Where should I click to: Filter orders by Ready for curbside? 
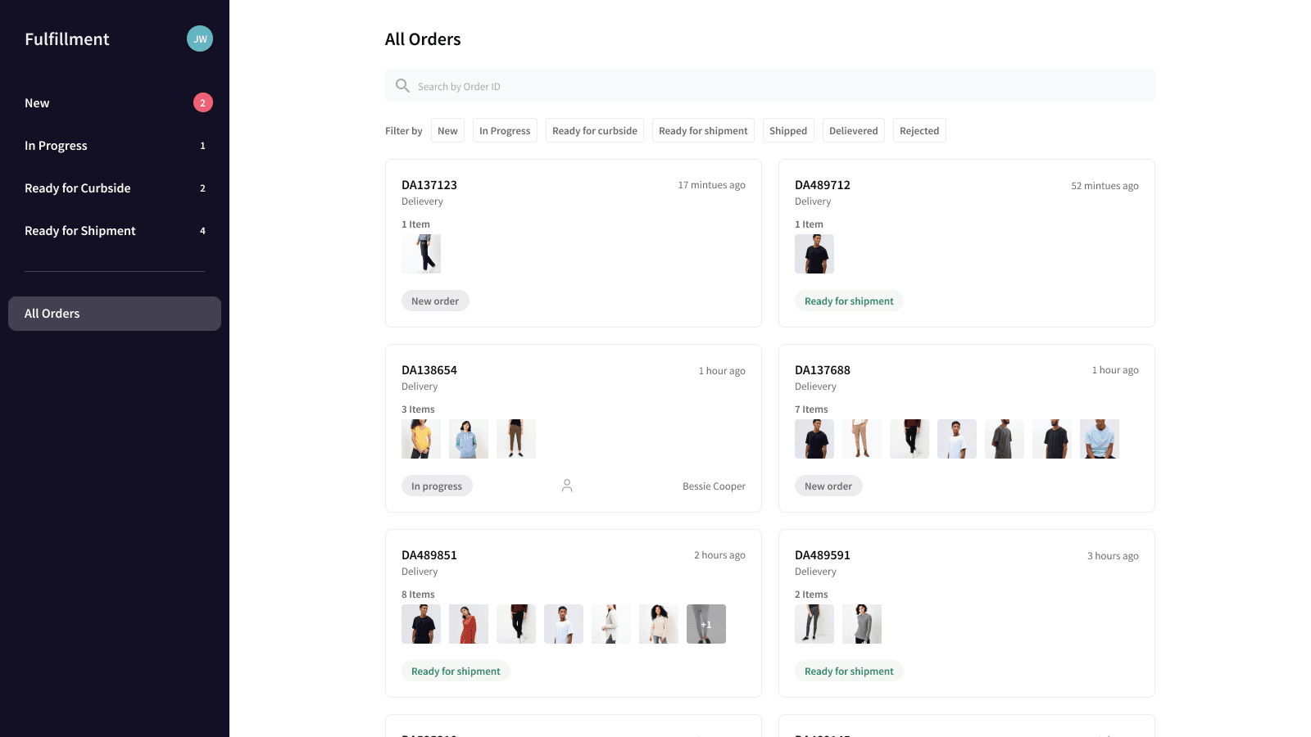pyautogui.click(x=595, y=130)
